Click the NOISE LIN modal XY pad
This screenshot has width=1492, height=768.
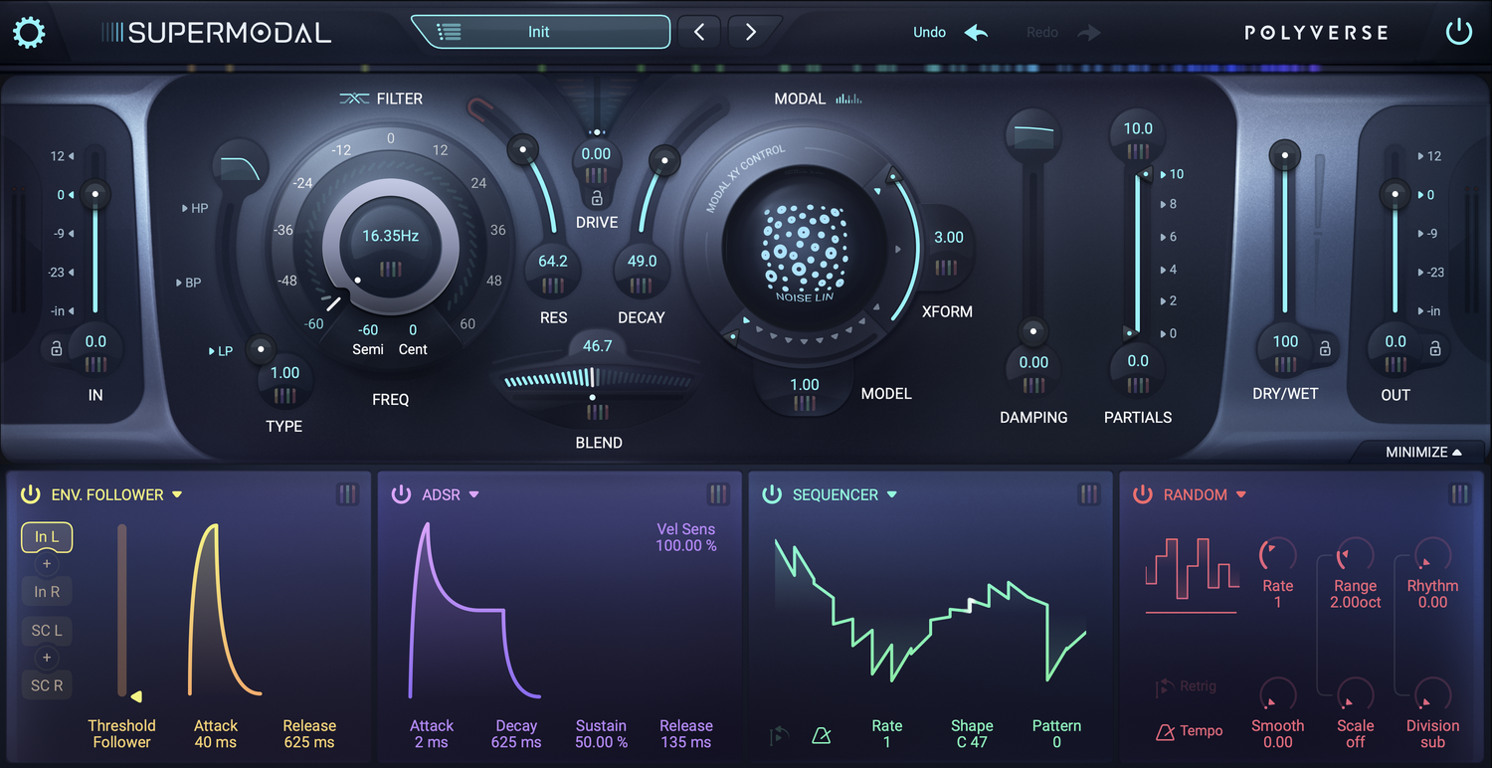pos(805,249)
